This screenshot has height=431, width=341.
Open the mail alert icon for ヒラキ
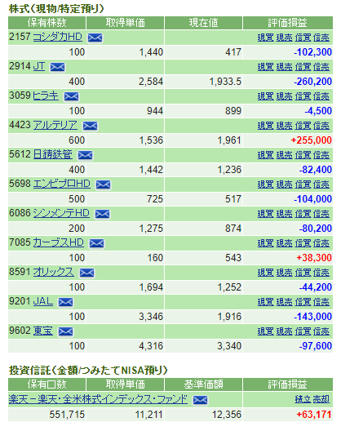(71, 96)
